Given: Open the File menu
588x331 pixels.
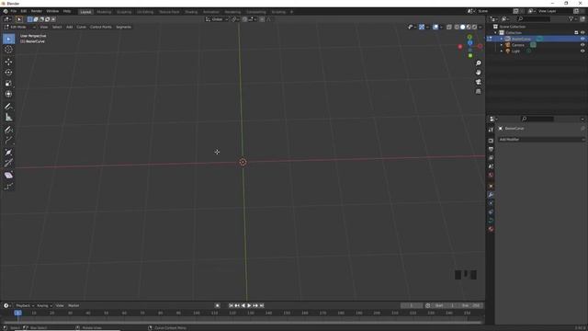Looking at the screenshot, I should click(x=14, y=11).
